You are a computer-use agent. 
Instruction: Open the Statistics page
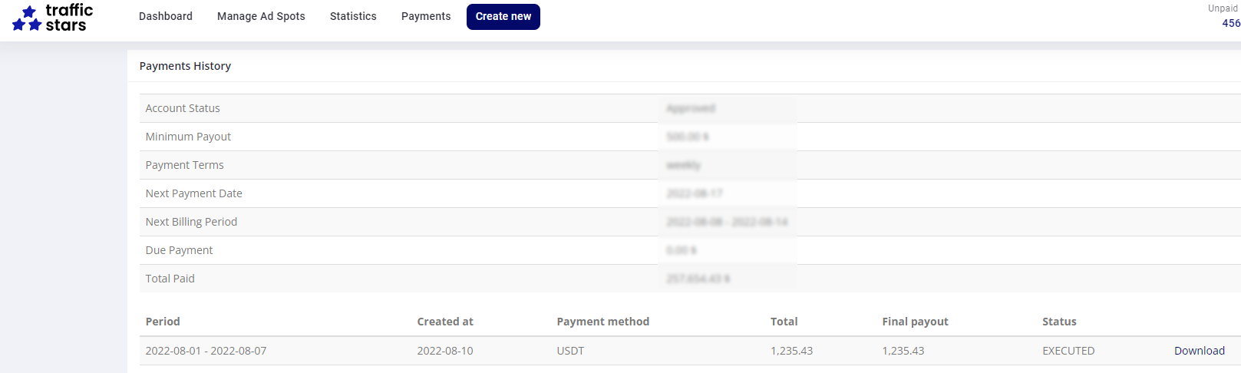(x=353, y=16)
